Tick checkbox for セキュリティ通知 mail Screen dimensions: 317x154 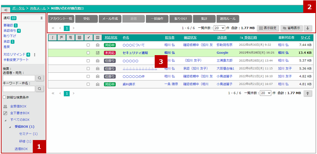click(88, 53)
